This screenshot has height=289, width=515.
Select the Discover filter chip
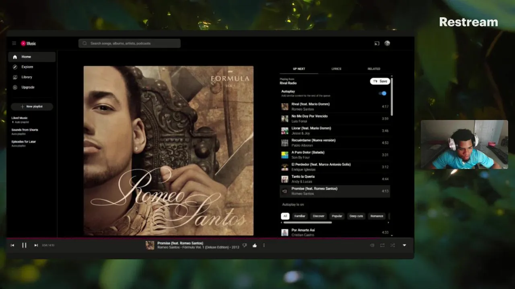(x=318, y=216)
